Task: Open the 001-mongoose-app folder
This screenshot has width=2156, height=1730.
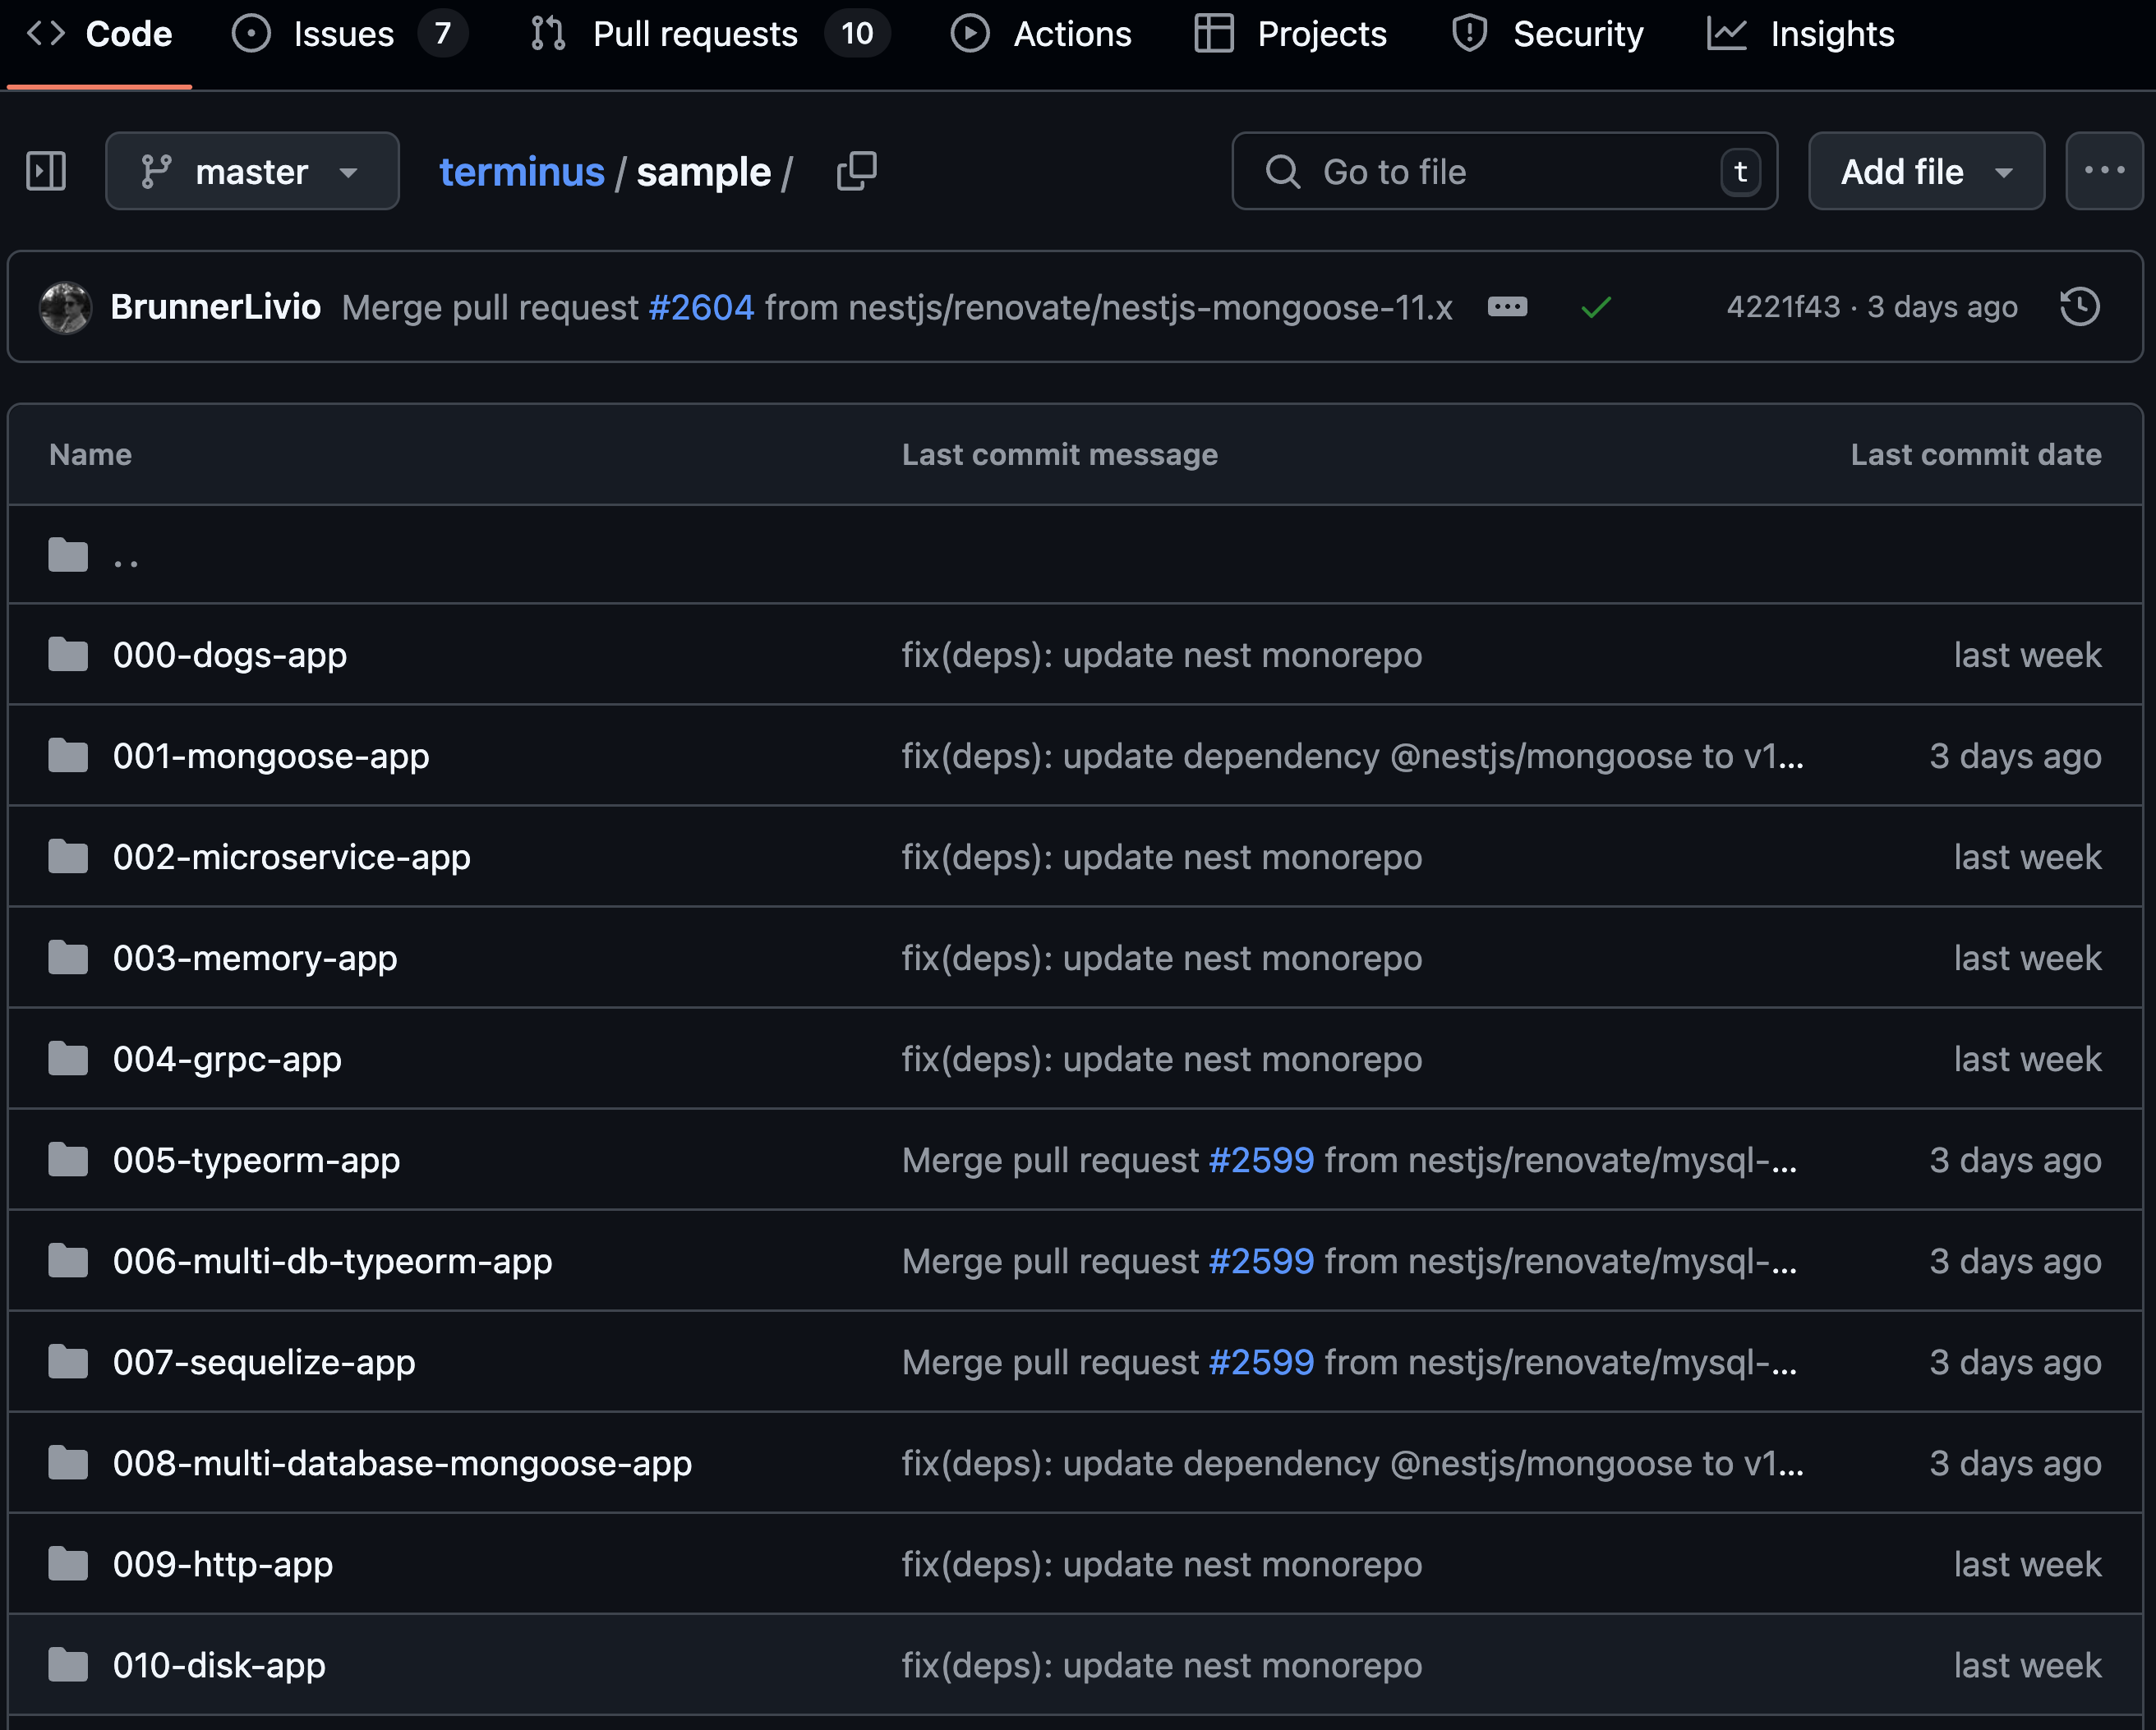Action: (x=271, y=756)
